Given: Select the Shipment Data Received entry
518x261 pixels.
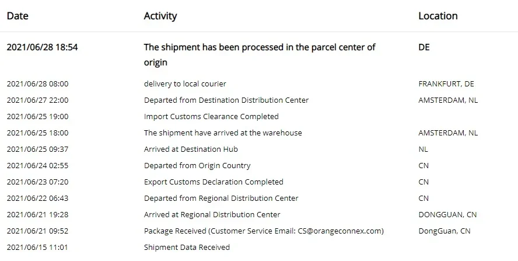Looking at the screenshot, I should tap(187, 247).
